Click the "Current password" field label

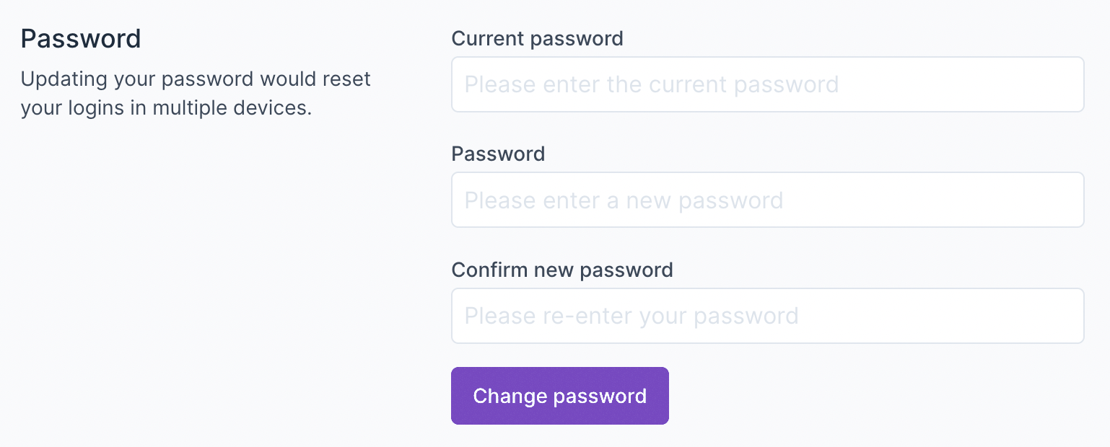tap(537, 38)
